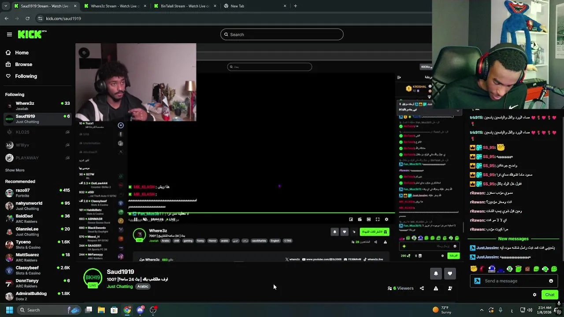The image size is (564, 317).
Task: Open recommended channel Tyceno
Action: click(37, 244)
